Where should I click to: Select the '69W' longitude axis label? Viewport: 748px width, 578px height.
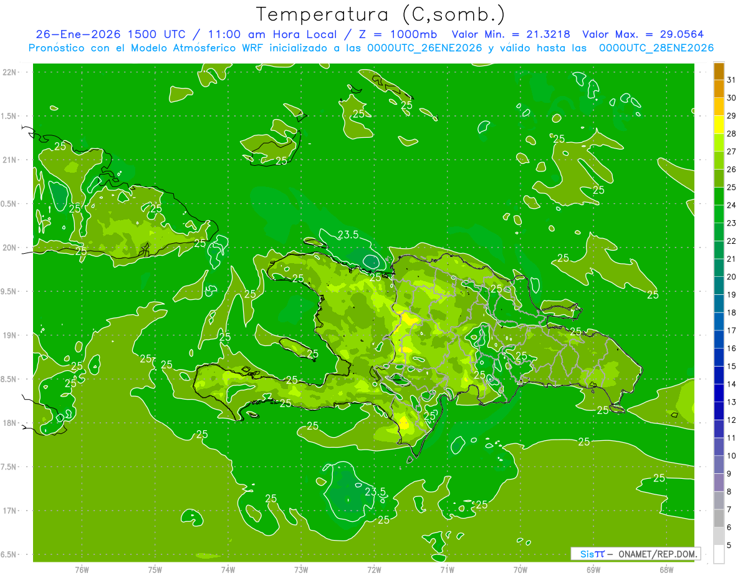coord(593,570)
